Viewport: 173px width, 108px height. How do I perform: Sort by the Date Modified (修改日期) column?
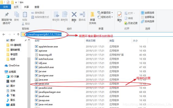pos(91,41)
